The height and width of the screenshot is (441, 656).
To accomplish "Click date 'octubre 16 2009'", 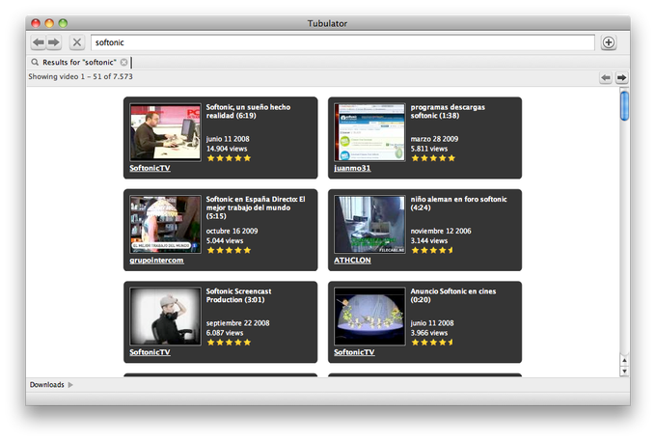I will click(x=232, y=231).
